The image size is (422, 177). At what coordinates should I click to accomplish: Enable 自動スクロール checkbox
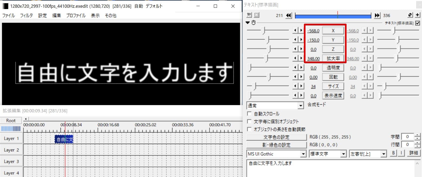click(x=250, y=114)
